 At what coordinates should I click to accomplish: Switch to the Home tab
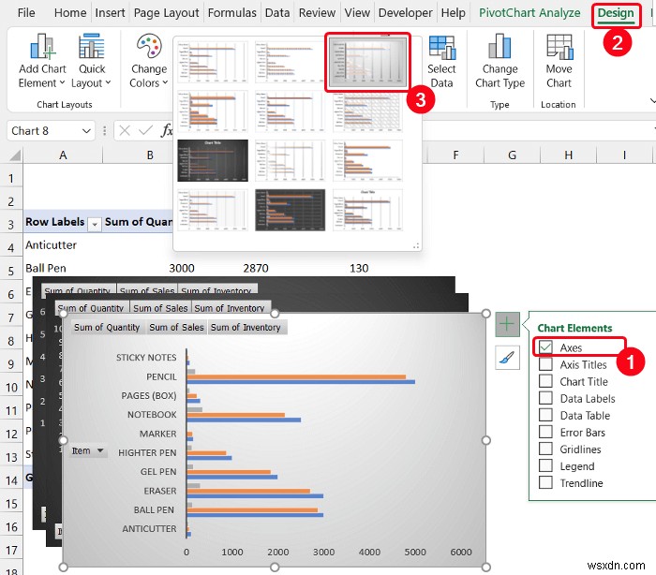tap(70, 13)
